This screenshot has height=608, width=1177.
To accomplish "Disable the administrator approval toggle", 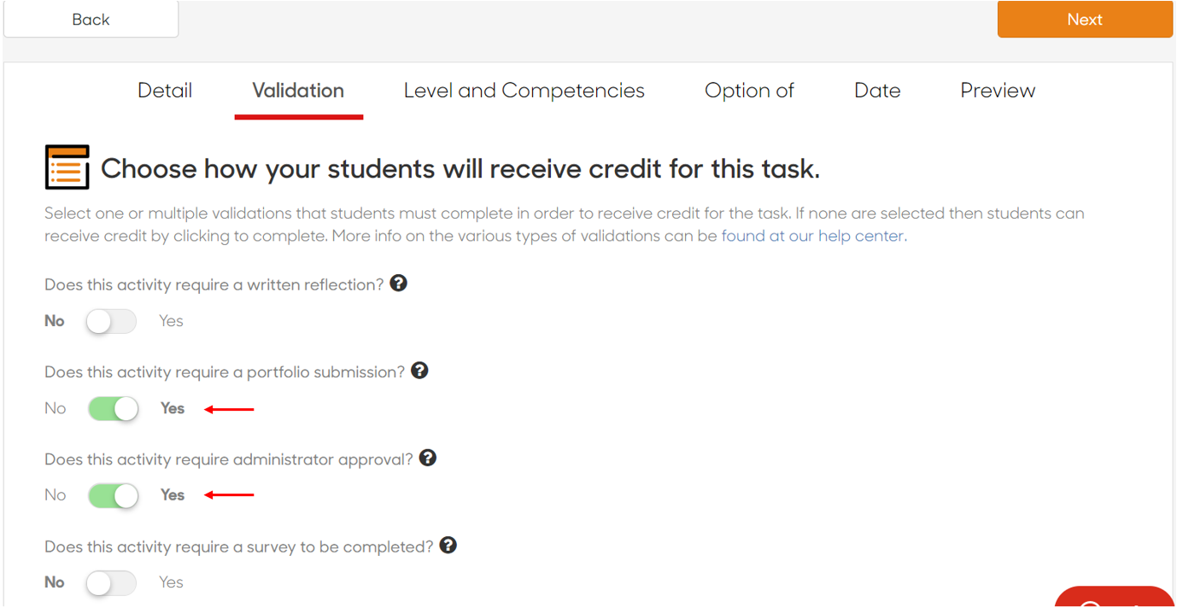I will coord(113,495).
